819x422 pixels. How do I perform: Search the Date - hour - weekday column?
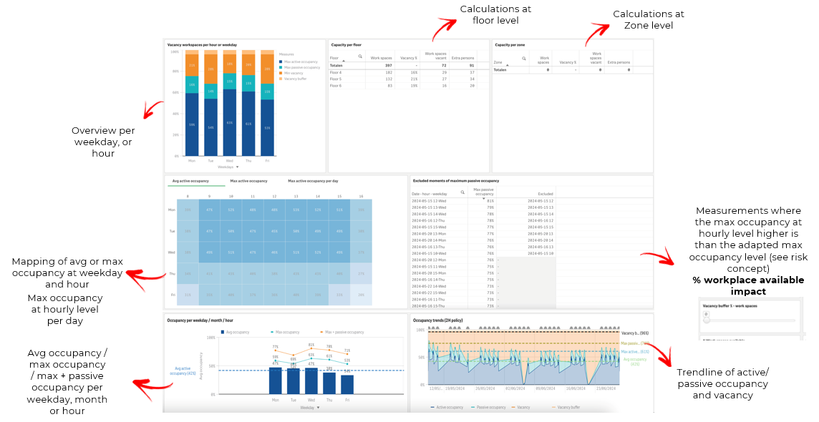pos(462,192)
